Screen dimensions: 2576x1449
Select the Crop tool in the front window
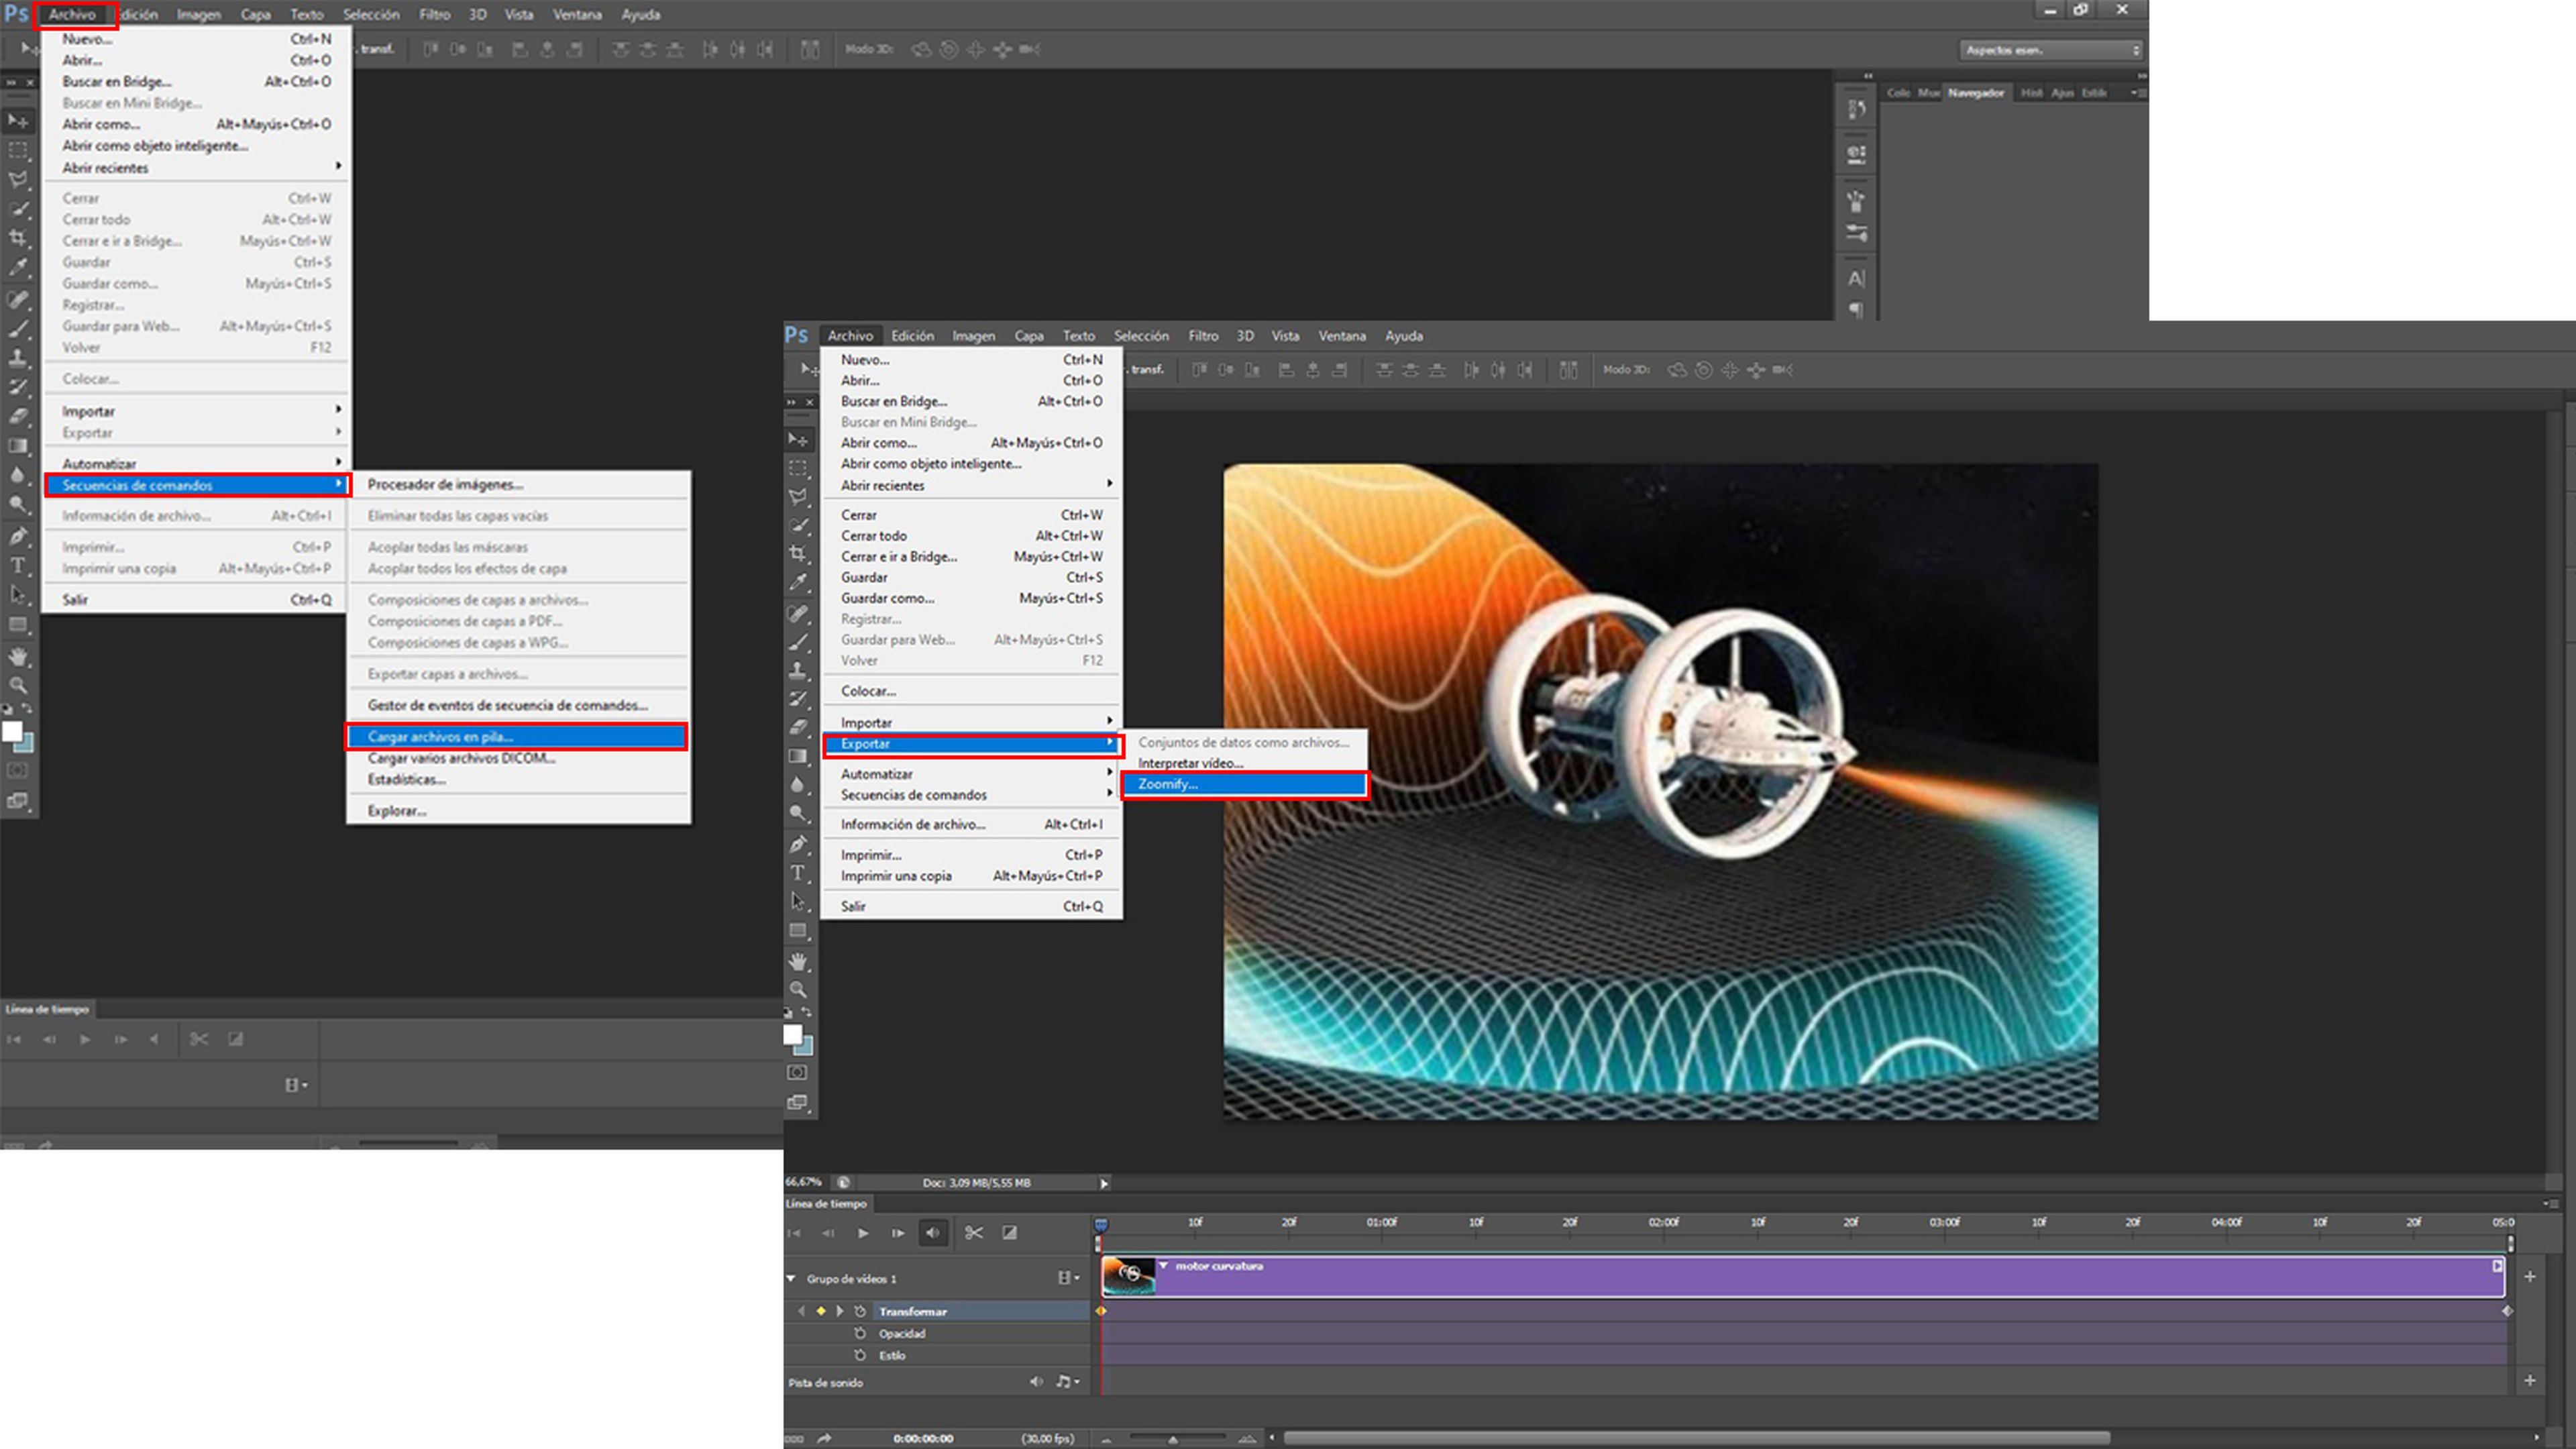tap(798, 553)
